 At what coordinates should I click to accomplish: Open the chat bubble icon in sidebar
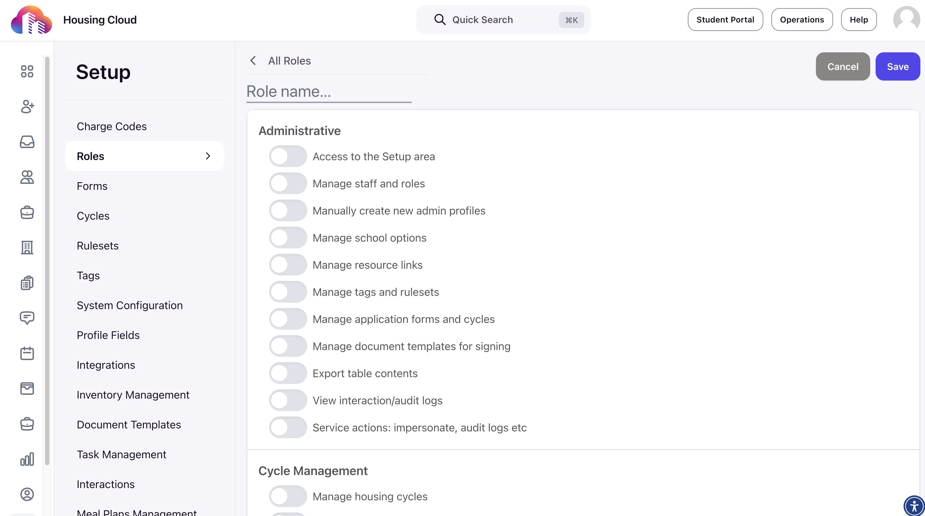coord(27,318)
